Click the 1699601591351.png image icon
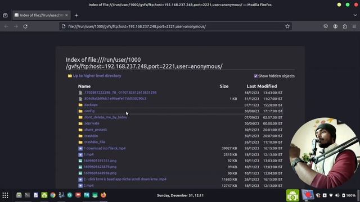Screen dimensions: 360x202 tap(80, 161)
